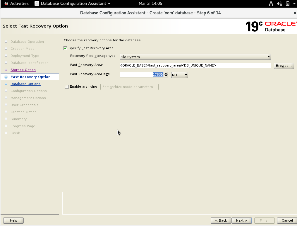The height and width of the screenshot is (226, 297).
Task: Go to Storage Option step link
Action: pyautogui.click(x=23, y=70)
